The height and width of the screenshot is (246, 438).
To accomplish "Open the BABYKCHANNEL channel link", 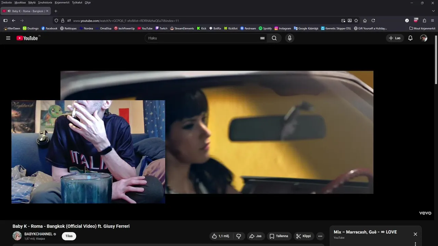I will [38, 234].
